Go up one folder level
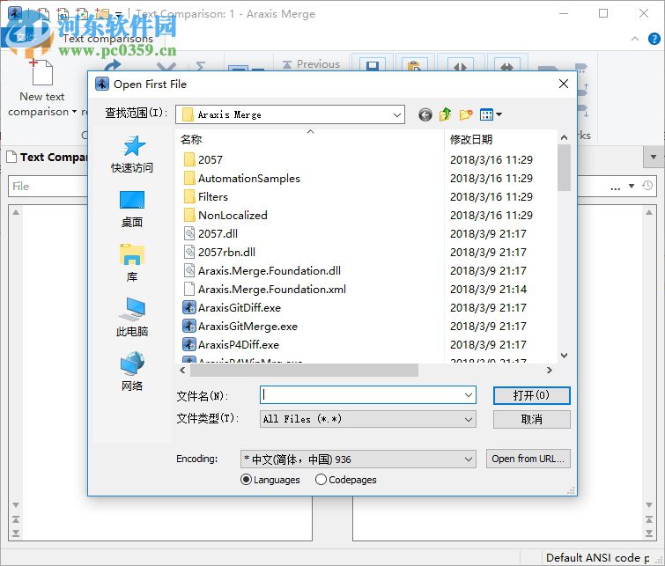Screen dimensions: 665x566 446,114
